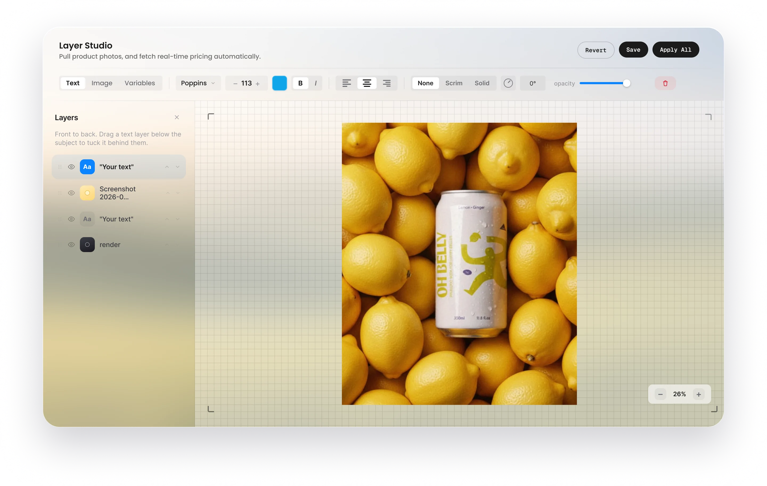This screenshot has width=767, height=486.
Task: Select the lemon can image on canvas
Action: (x=459, y=264)
